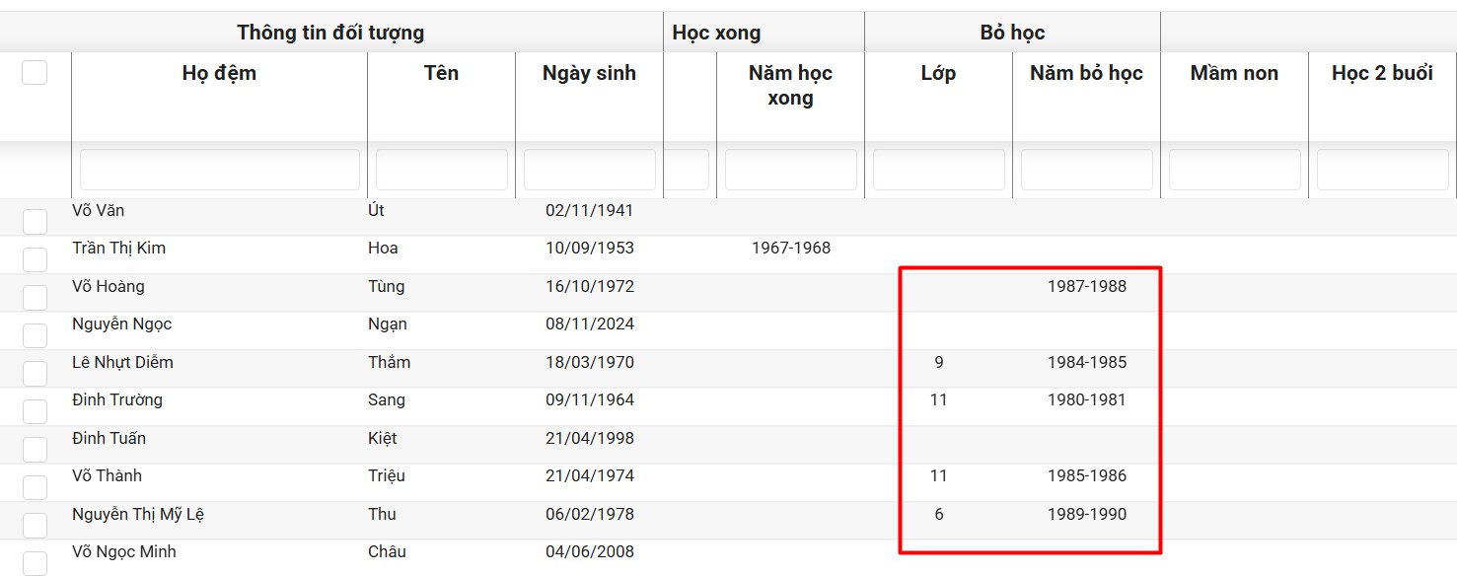This screenshot has height=576, width=1457.
Task: Click the Năm bỏ học filter box
Action: tap(1086, 170)
